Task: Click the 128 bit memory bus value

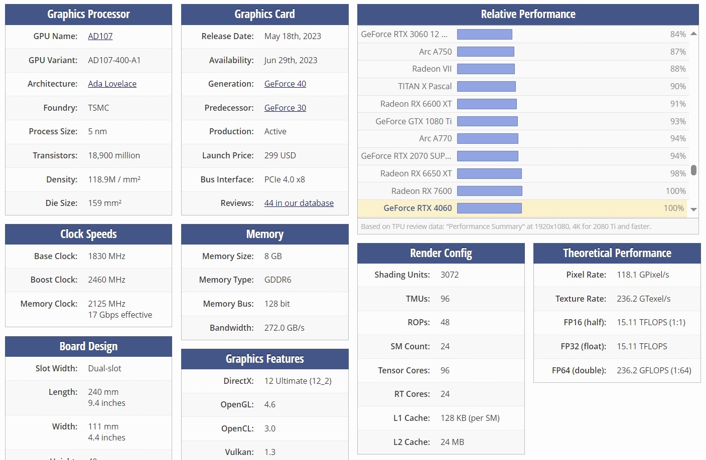Action: 277,304
